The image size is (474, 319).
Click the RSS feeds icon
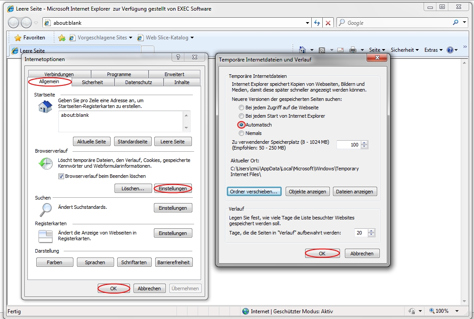tap(322, 50)
